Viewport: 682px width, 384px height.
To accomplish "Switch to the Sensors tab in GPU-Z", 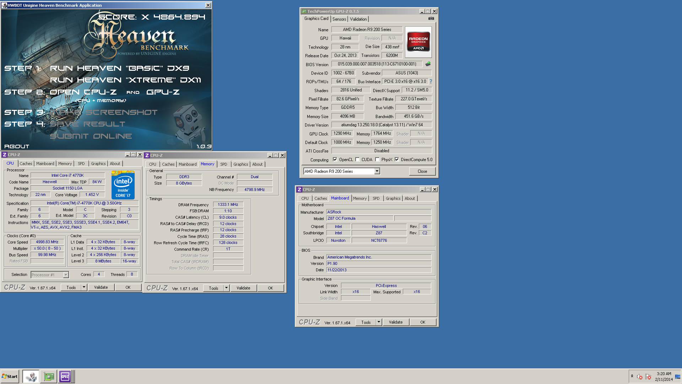I will pyautogui.click(x=339, y=19).
